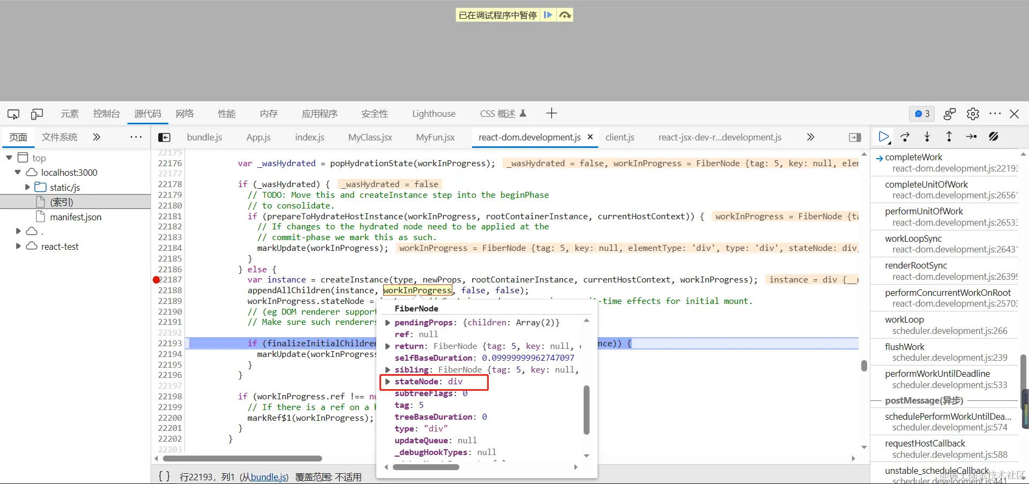
Task: Open index.js file tab
Action: tap(309, 137)
